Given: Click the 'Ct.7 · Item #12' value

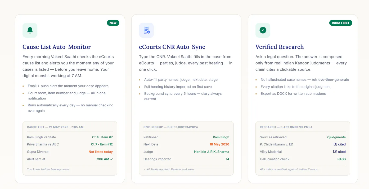Looking at the screenshot, I should 102,144.
